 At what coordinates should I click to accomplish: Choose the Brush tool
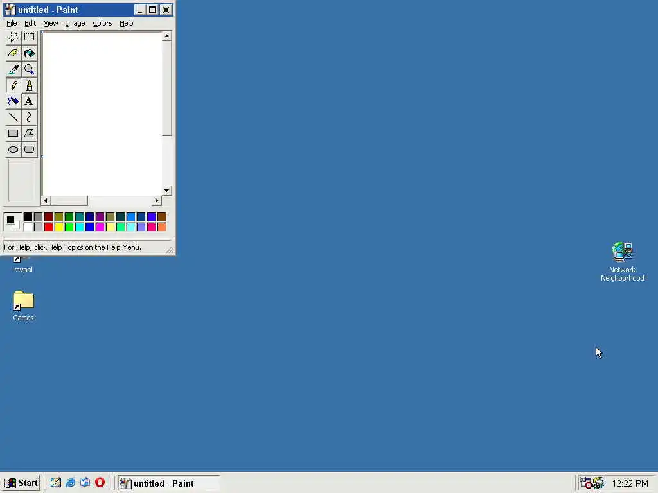click(29, 85)
